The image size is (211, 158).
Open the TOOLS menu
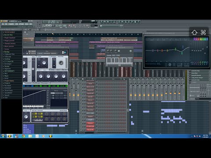point(27,24)
